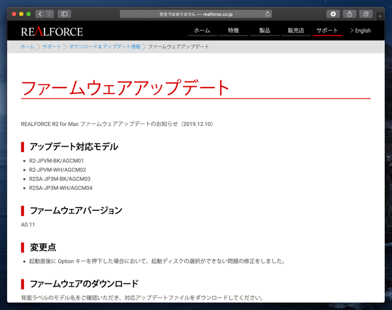
Task: Toggle the Safari sidebar button
Action: [64, 14]
